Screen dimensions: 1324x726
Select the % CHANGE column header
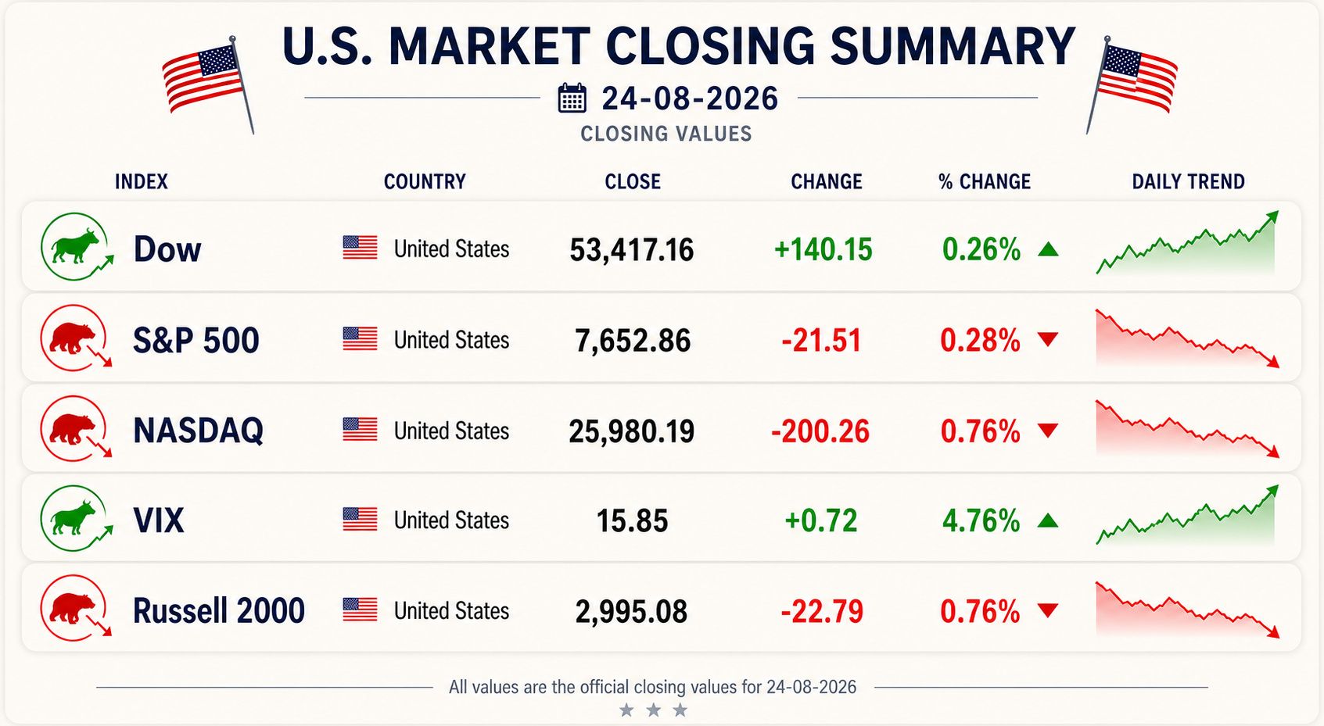(985, 181)
